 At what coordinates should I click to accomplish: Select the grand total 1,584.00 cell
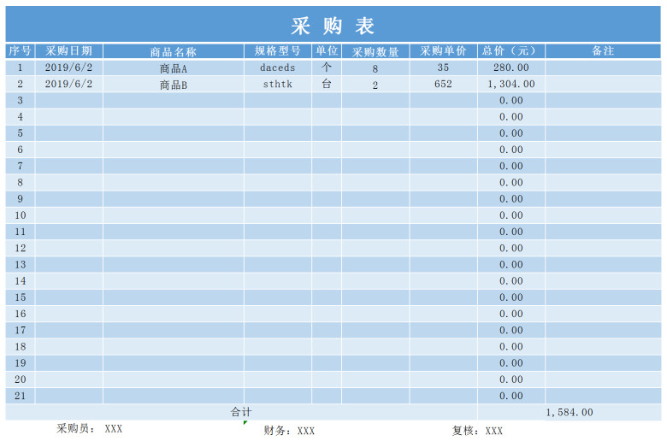[570, 412]
